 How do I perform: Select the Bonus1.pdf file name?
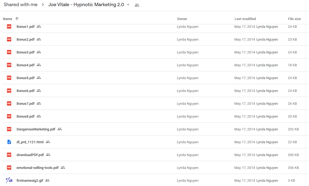point(26,26)
